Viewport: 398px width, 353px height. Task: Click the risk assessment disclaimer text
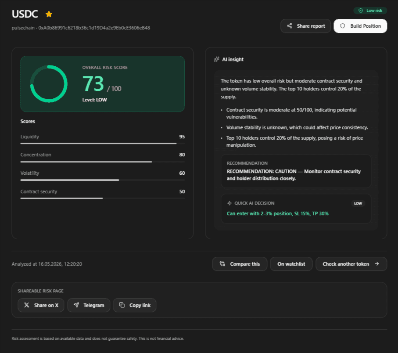point(97,338)
